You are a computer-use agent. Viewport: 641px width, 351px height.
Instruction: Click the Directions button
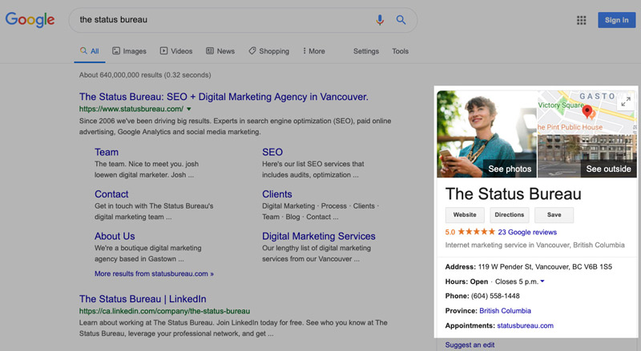pos(510,215)
